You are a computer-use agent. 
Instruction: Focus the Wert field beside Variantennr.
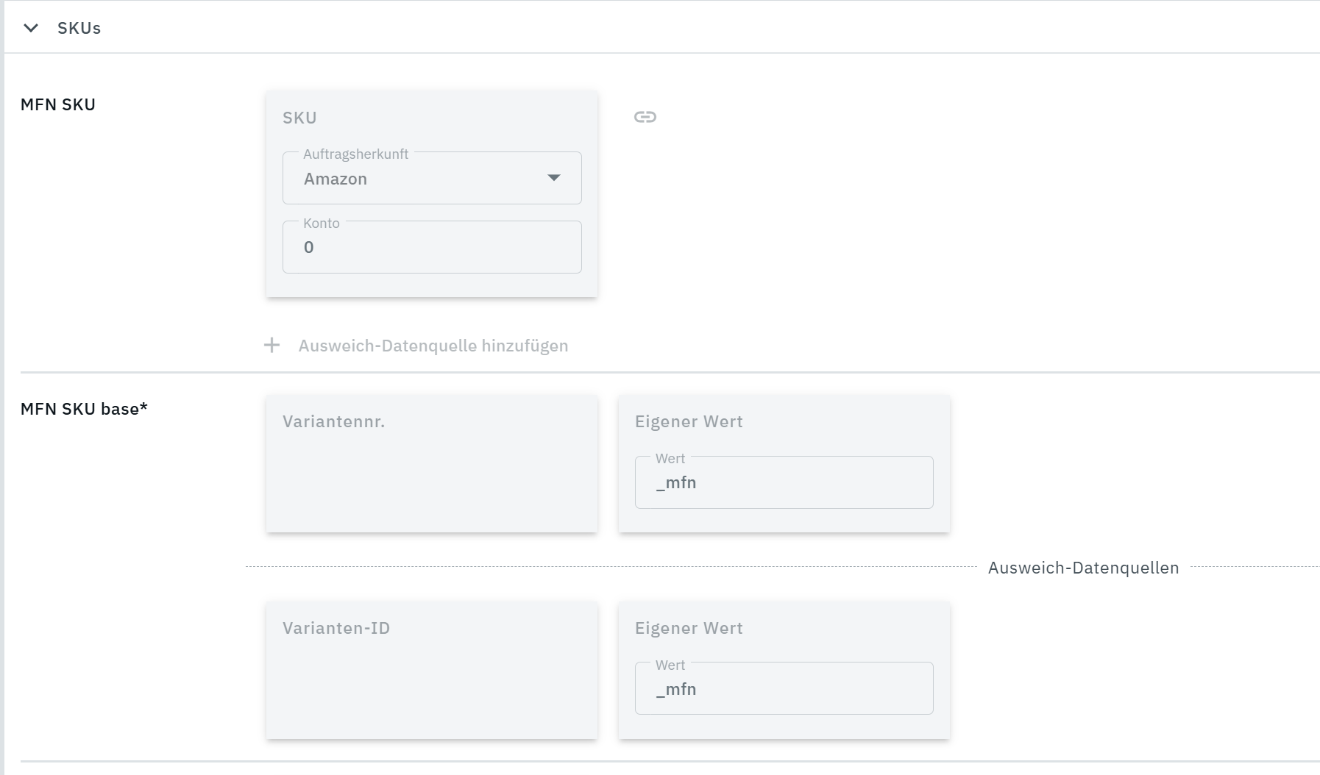point(784,483)
